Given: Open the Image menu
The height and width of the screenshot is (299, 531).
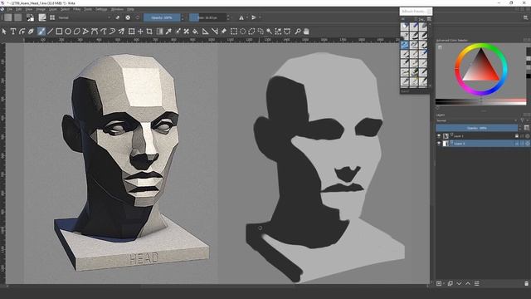Looking at the screenshot, I should click(41, 9).
